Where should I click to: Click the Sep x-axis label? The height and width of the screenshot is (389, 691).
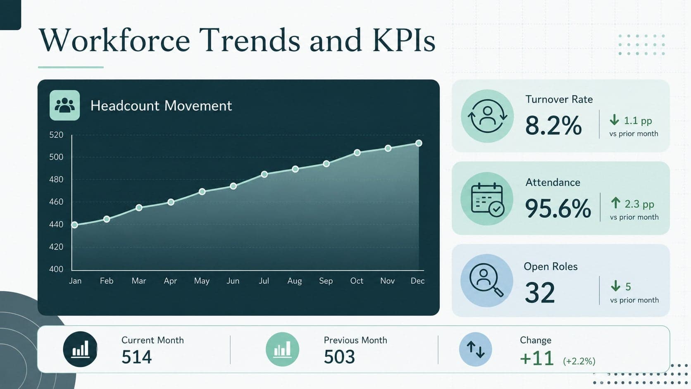(326, 281)
